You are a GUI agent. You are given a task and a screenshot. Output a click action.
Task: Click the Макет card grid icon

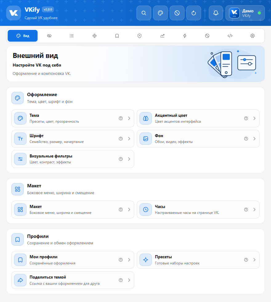click(x=20, y=210)
